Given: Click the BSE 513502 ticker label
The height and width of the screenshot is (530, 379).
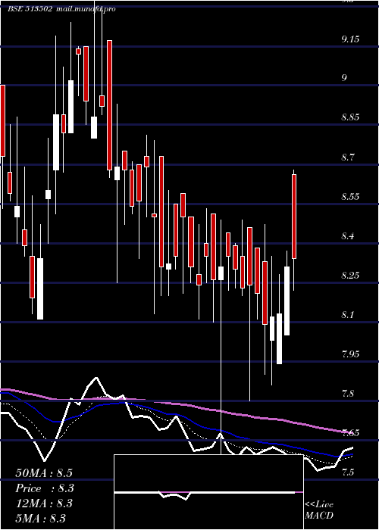Looking at the screenshot, I should (x=30, y=9).
